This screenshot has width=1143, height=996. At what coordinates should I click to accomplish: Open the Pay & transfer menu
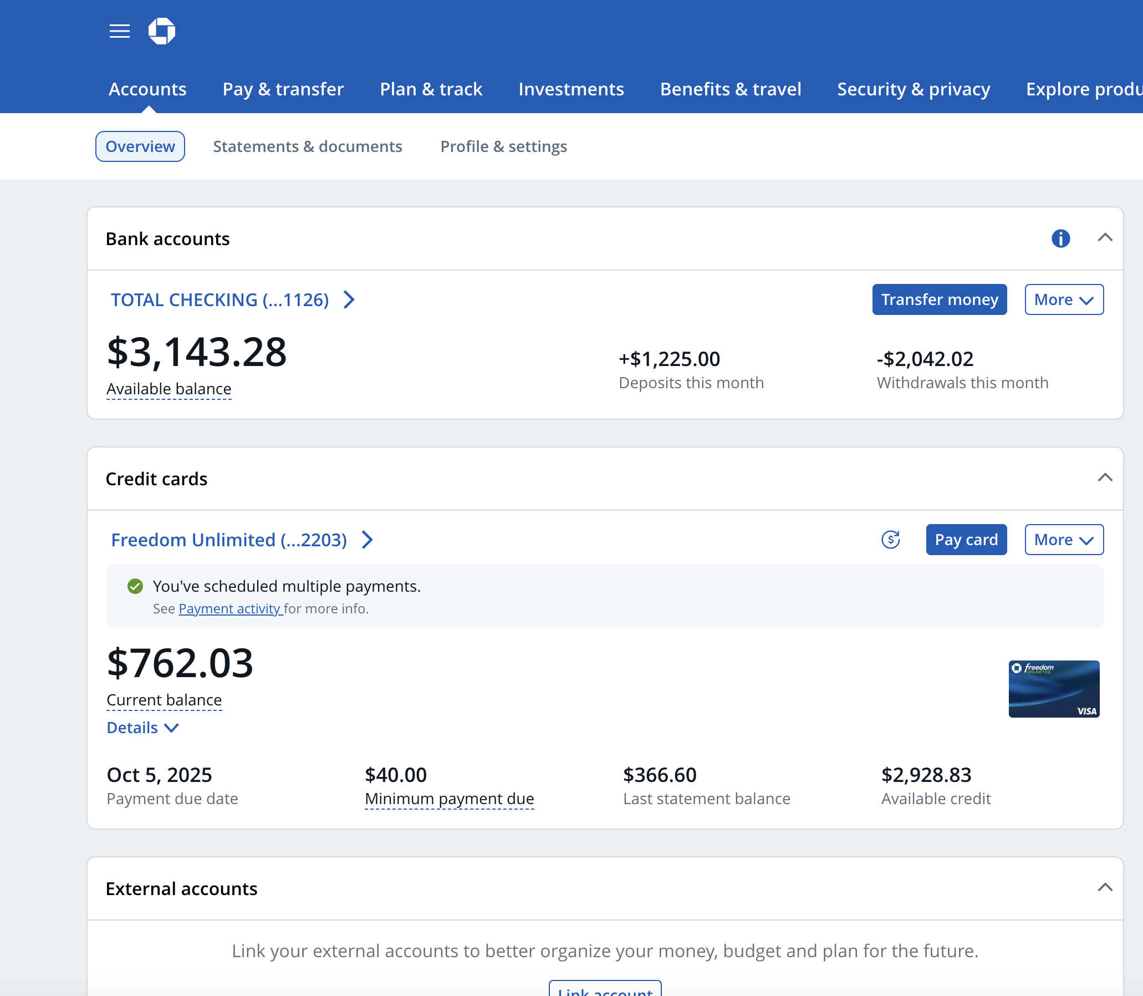coord(283,89)
